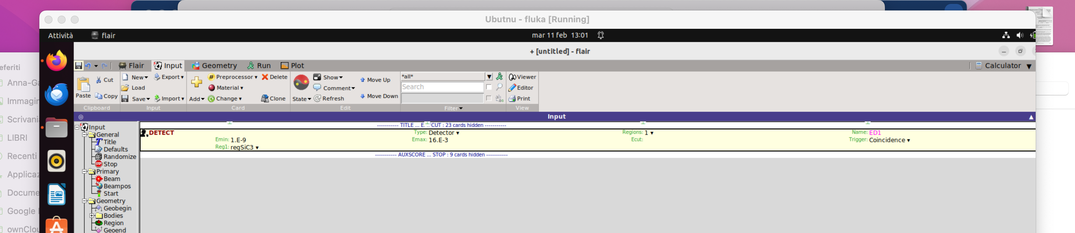Collapse the General tree folder
This screenshot has width=1075, height=233.
point(84,134)
